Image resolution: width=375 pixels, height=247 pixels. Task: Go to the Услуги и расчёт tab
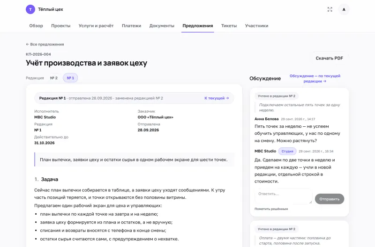click(96, 26)
